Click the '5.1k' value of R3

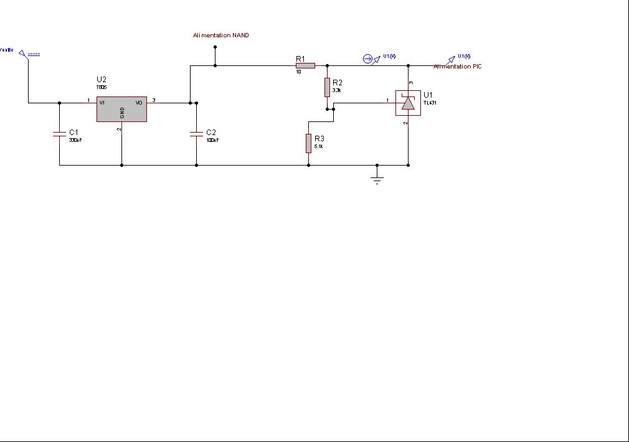coord(319,146)
